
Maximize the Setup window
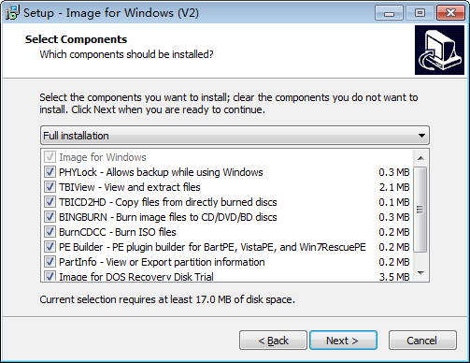point(420,13)
